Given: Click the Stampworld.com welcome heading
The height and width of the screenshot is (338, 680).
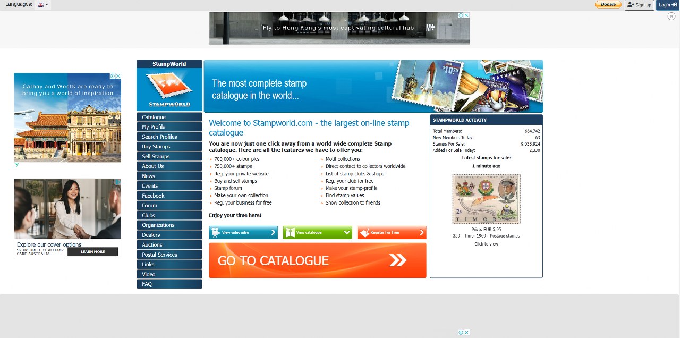Looking at the screenshot, I should (309, 128).
